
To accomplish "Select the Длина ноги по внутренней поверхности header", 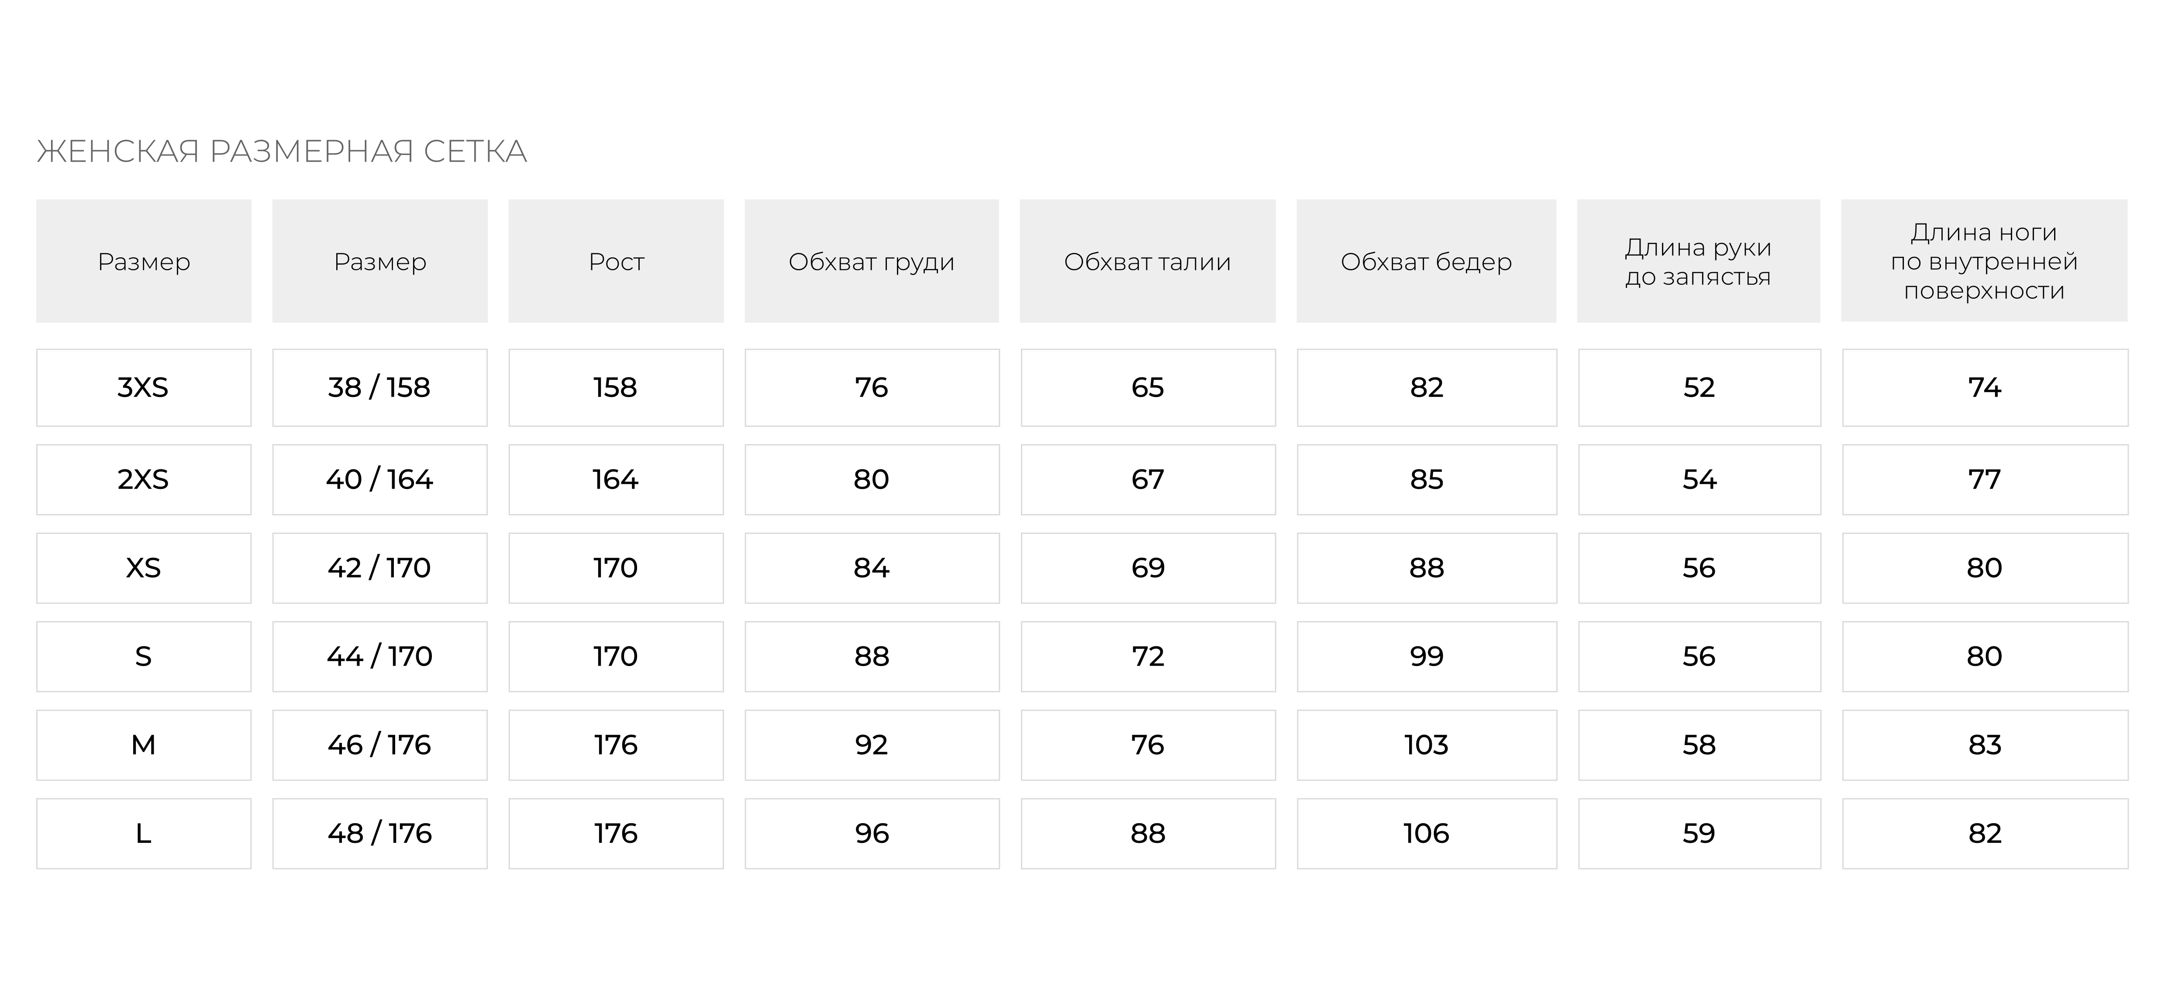I will tap(1984, 260).
